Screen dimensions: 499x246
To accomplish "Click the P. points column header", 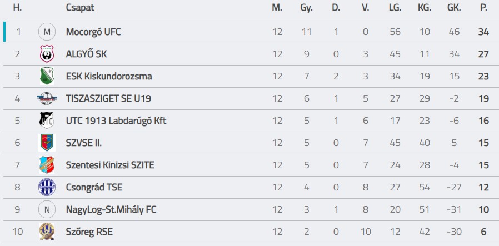I will tap(483, 8).
